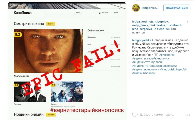
Task: Open the lyuba_kodinets profile link
Action: pyautogui.click(x=143, y=22)
